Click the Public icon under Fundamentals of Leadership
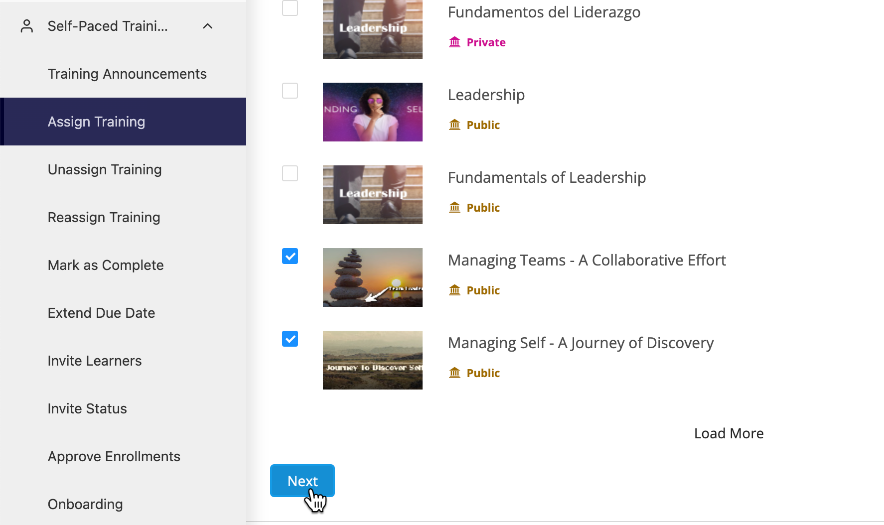 pyautogui.click(x=454, y=208)
